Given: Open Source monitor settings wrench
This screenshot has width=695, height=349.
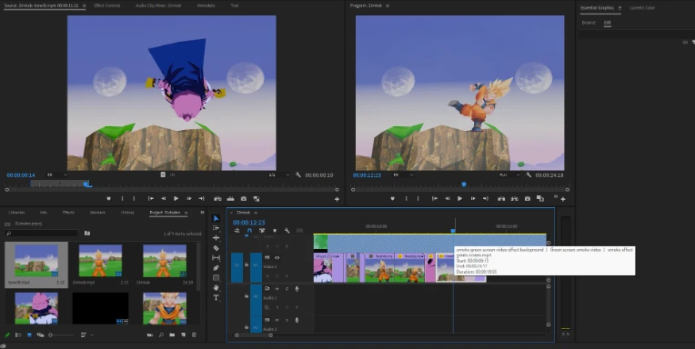Looking at the screenshot, I should coord(297,174).
